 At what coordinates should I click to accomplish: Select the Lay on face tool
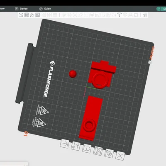[x=81, y=15]
